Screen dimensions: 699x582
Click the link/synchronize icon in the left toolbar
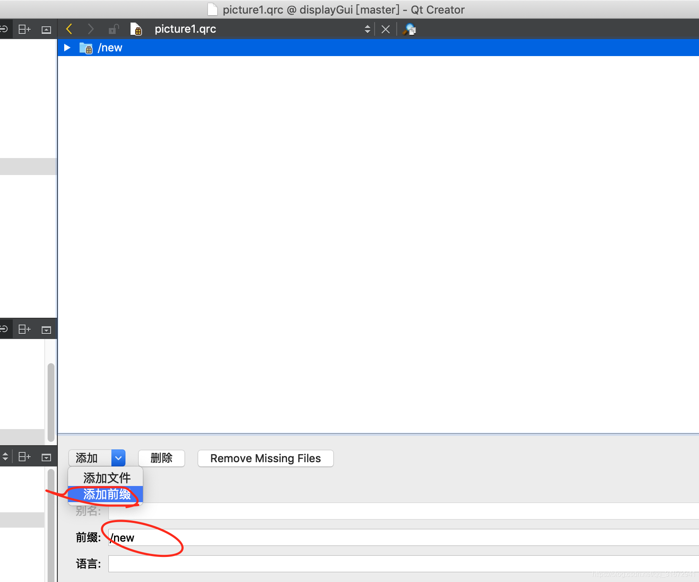pos(4,29)
